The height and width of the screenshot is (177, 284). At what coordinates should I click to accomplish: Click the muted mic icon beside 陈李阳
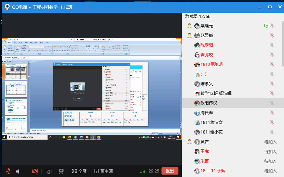(x=272, y=45)
